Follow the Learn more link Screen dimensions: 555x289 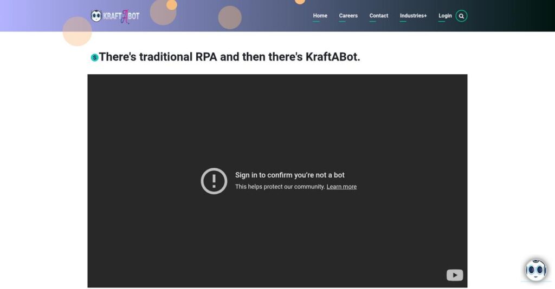pos(341,187)
